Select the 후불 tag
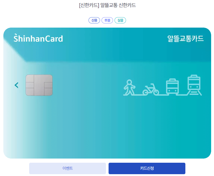The width and height of the screenshot is (214, 176). click(107, 20)
